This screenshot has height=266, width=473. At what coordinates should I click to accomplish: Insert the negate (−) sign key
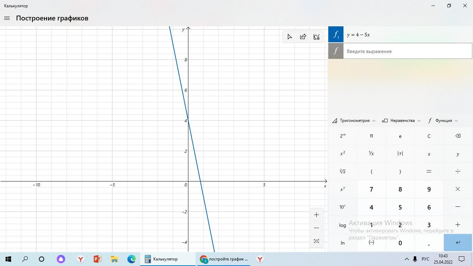coord(371,243)
